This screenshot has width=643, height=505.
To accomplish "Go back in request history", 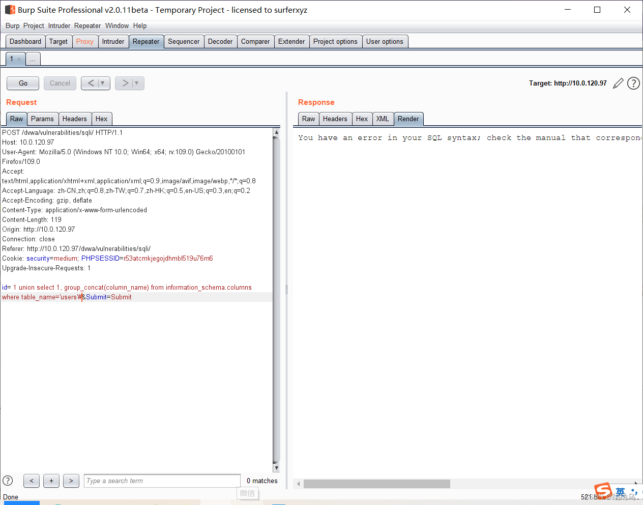I will [91, 83].
